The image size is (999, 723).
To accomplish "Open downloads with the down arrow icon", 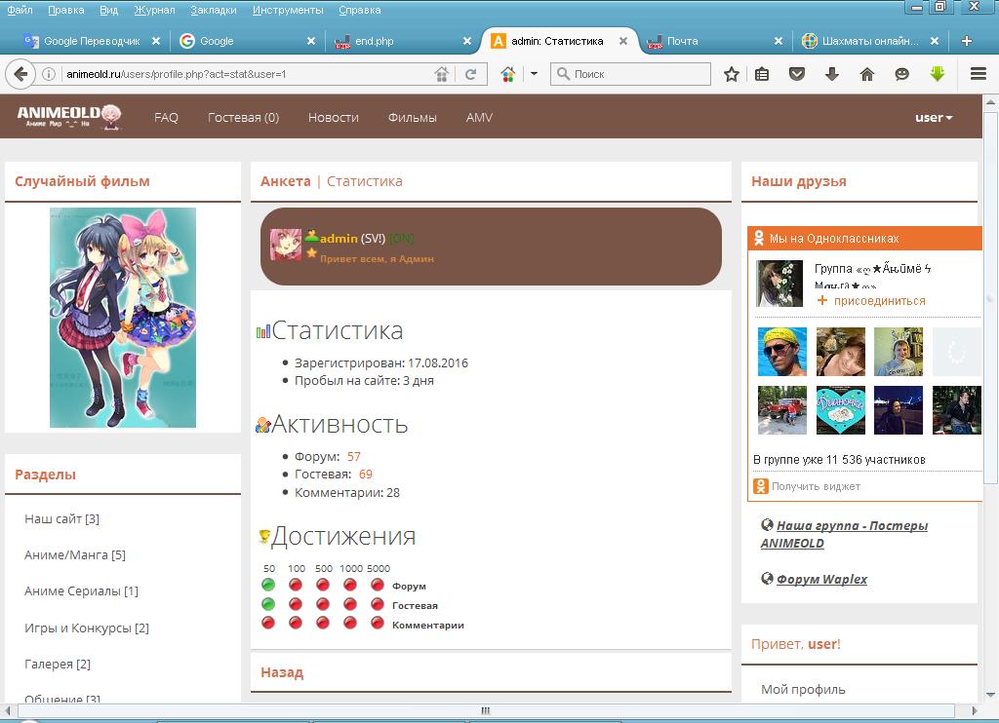I will tap(831, 74).
